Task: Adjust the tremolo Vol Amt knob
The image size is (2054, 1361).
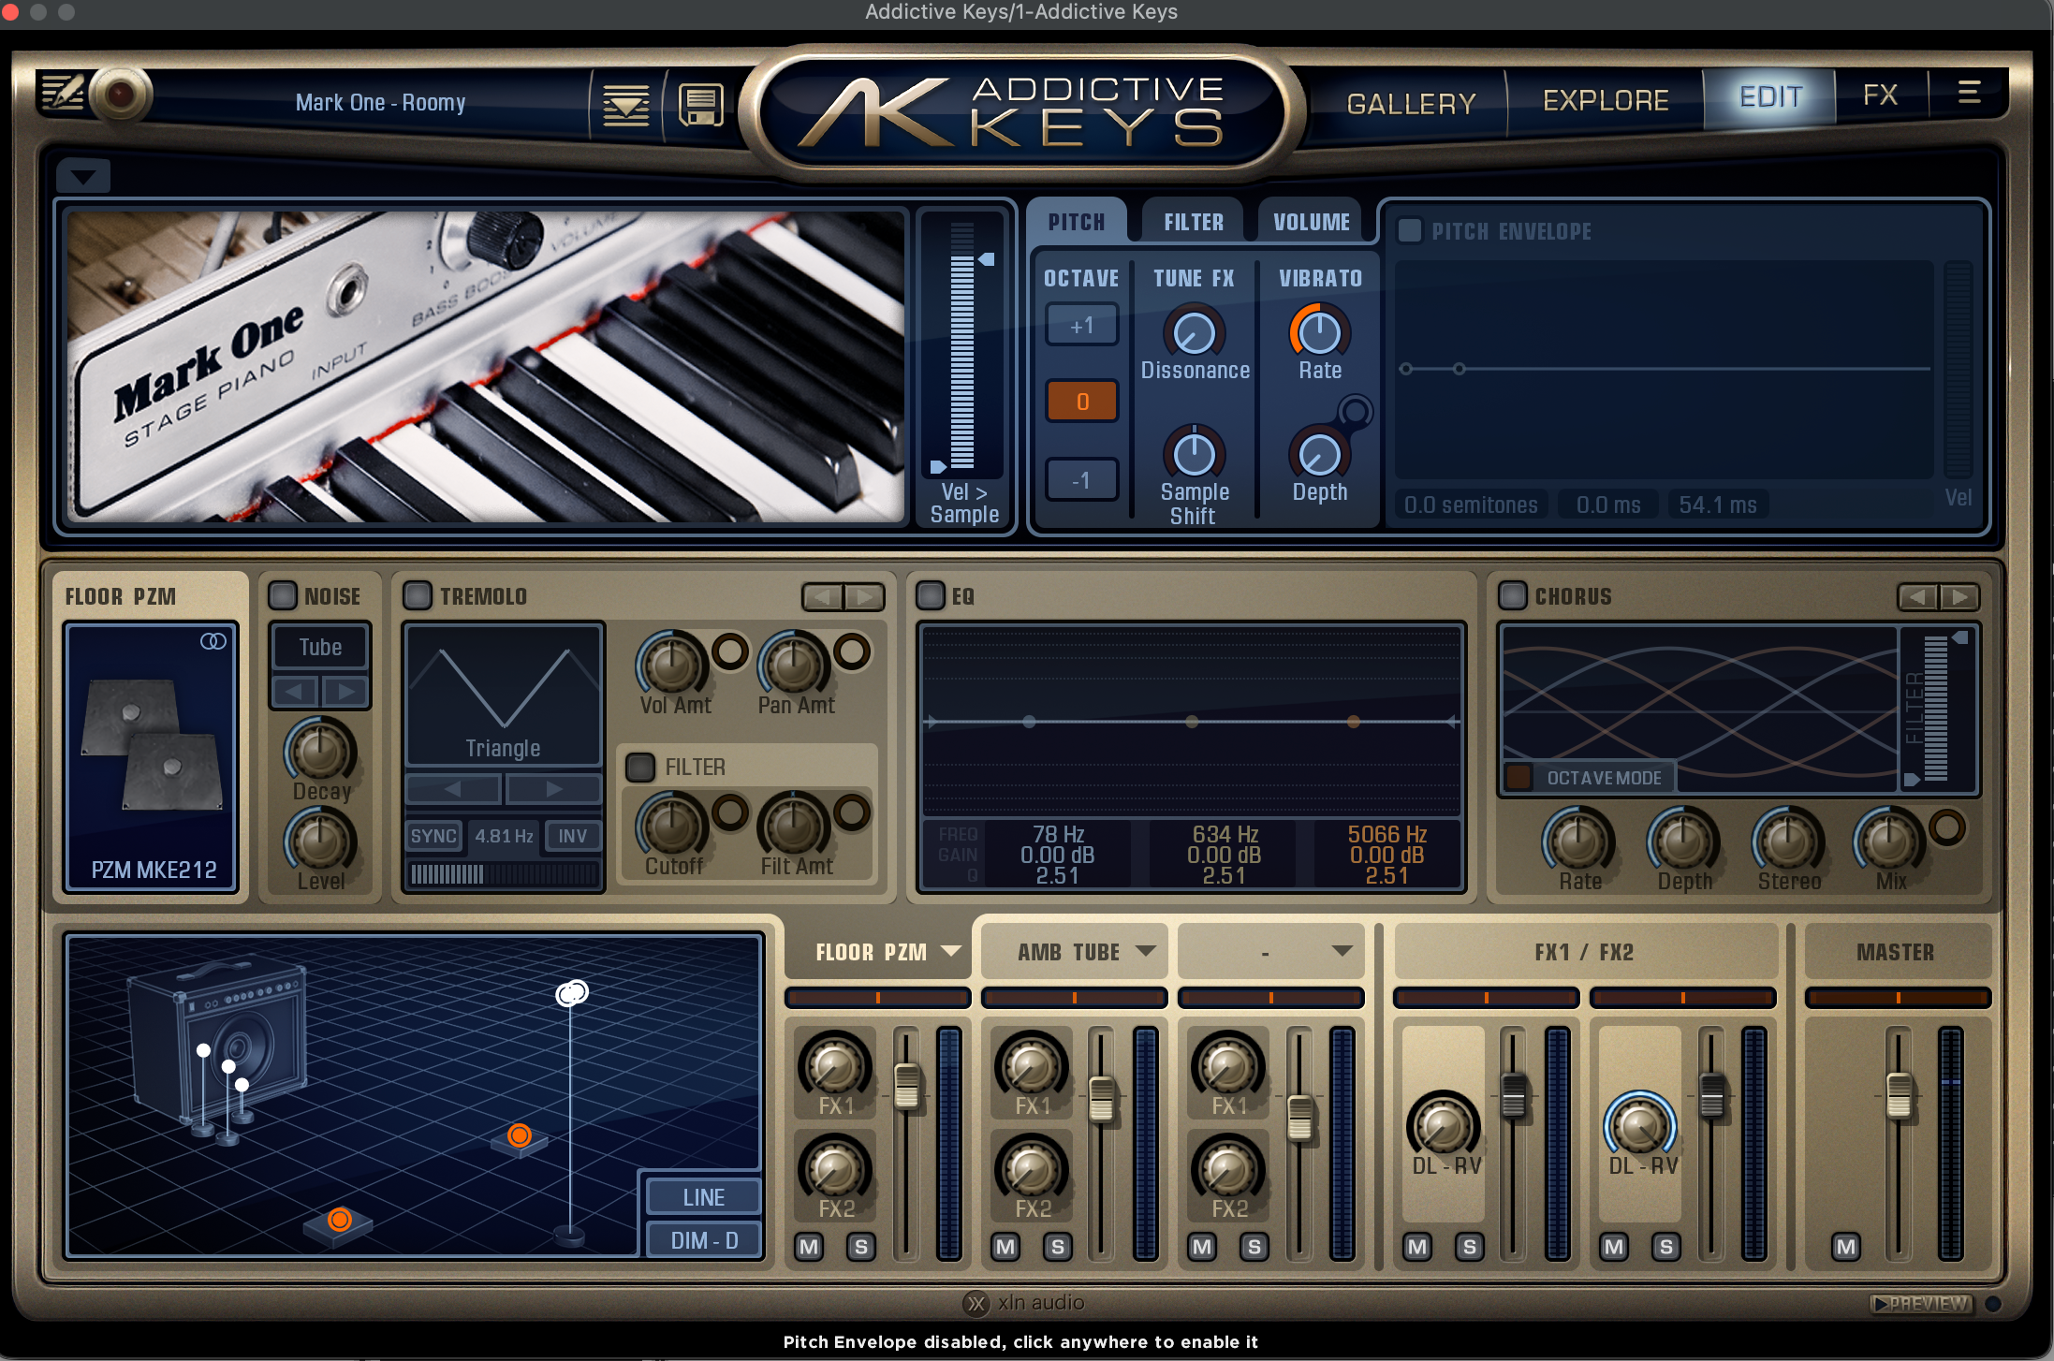Action: click(x=672, y=665)
